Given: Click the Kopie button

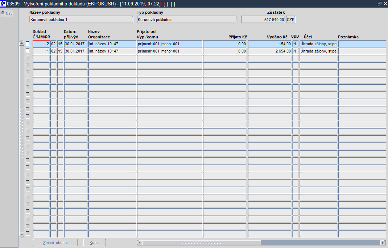Looking at the screenshot, I should [x=95, y=243].
